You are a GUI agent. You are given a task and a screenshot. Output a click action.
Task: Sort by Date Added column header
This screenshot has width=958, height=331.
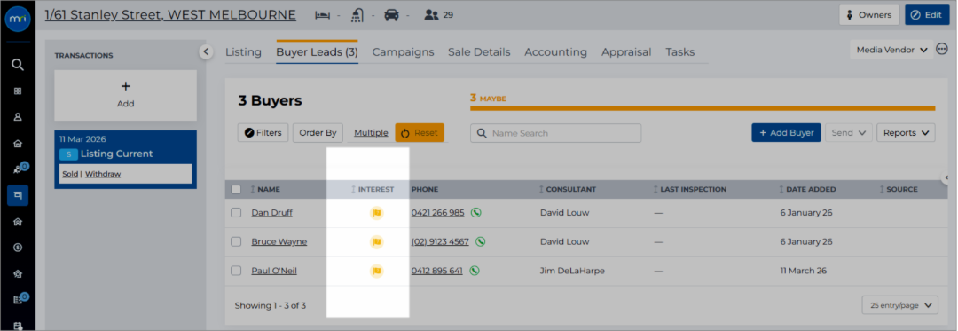click(x=808, y=189)
